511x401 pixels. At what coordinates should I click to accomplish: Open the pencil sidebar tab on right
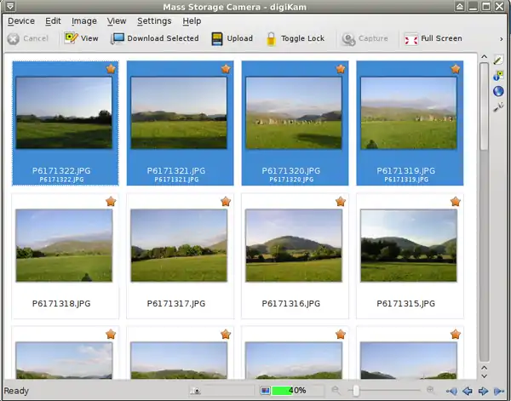point(499,60)
